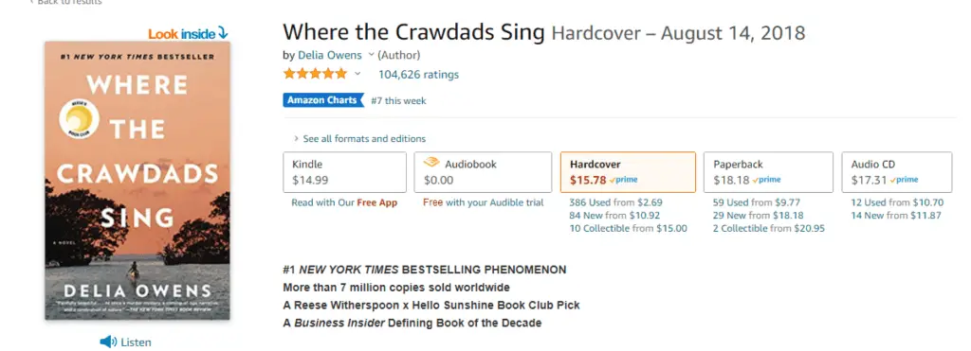Open 386 Used from $2.69 link

615,202
